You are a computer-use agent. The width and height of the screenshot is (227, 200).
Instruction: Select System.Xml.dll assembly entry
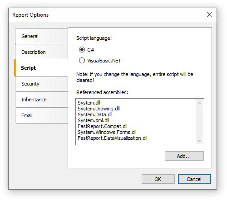point(94,120)
